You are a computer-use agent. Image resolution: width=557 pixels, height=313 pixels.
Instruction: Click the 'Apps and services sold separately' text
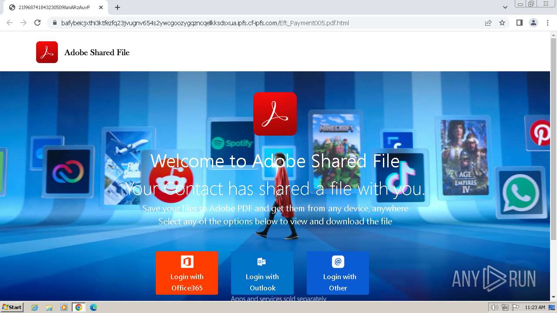[x=278, y=299]
